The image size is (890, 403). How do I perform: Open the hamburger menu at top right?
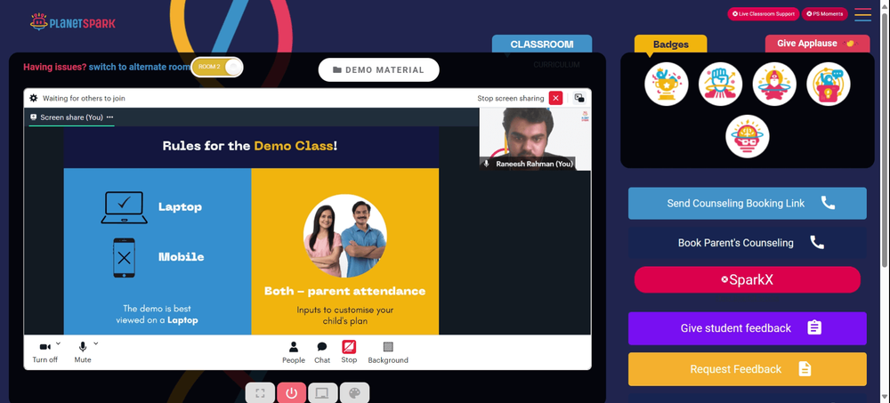(862, 14)
